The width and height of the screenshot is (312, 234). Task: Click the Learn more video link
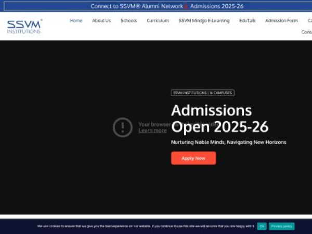[x=152, y=131]
